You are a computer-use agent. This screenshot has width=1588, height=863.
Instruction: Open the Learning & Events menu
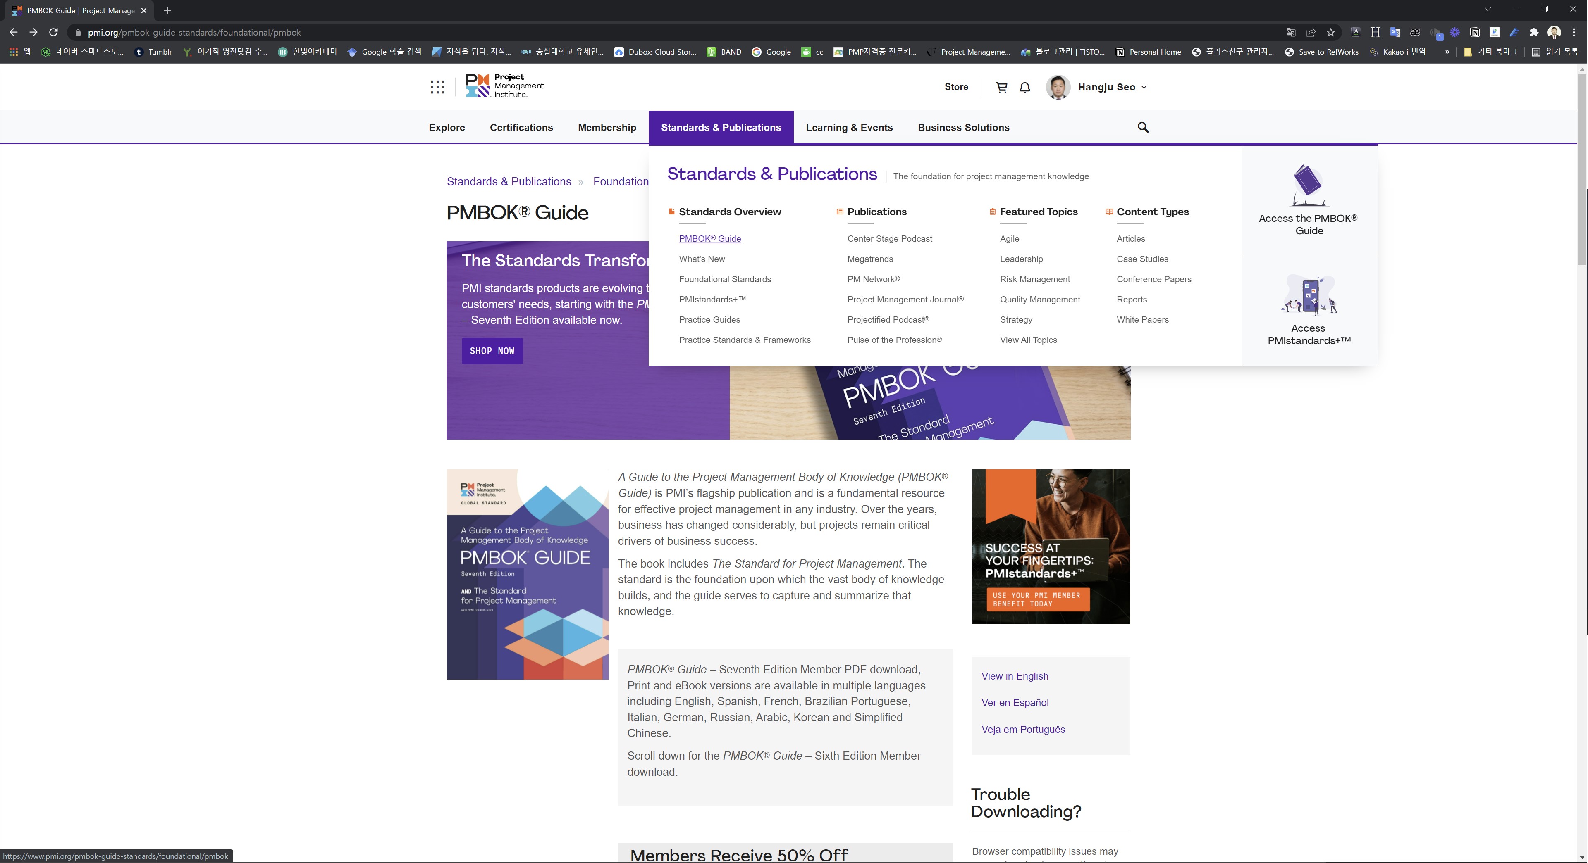pos(849,128)
